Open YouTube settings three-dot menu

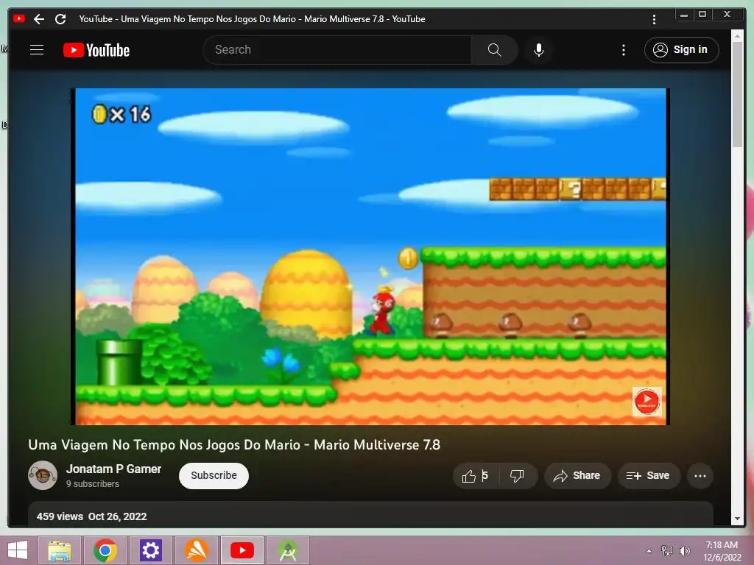pos(623,50)
